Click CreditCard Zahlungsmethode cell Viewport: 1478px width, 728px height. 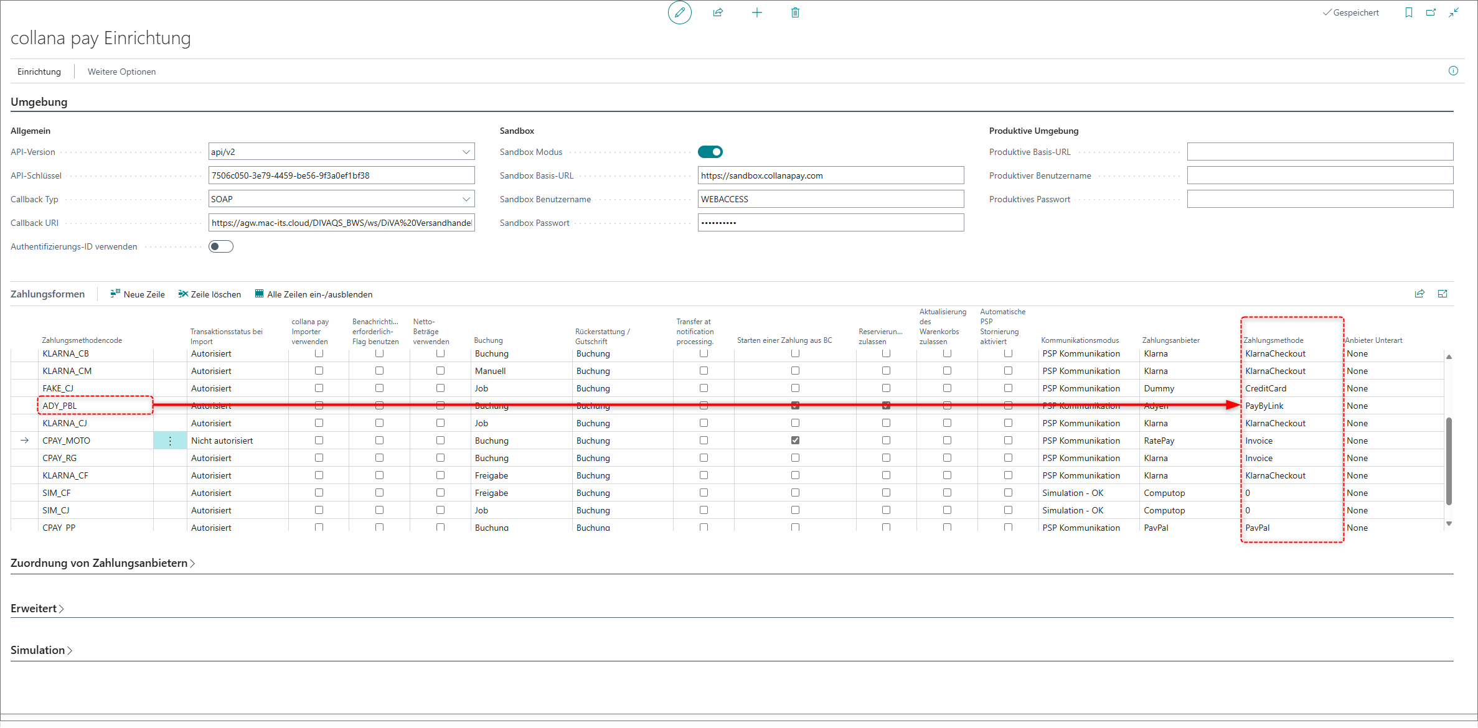[x=1291, y=388]
